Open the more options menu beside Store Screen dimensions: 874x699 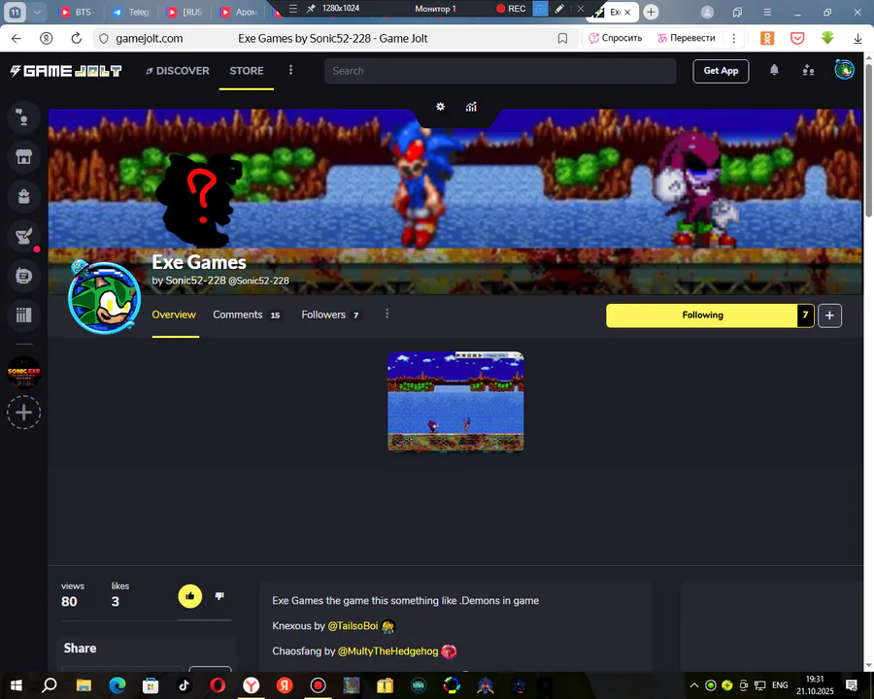pyautogui.click(x=290, y=70)
